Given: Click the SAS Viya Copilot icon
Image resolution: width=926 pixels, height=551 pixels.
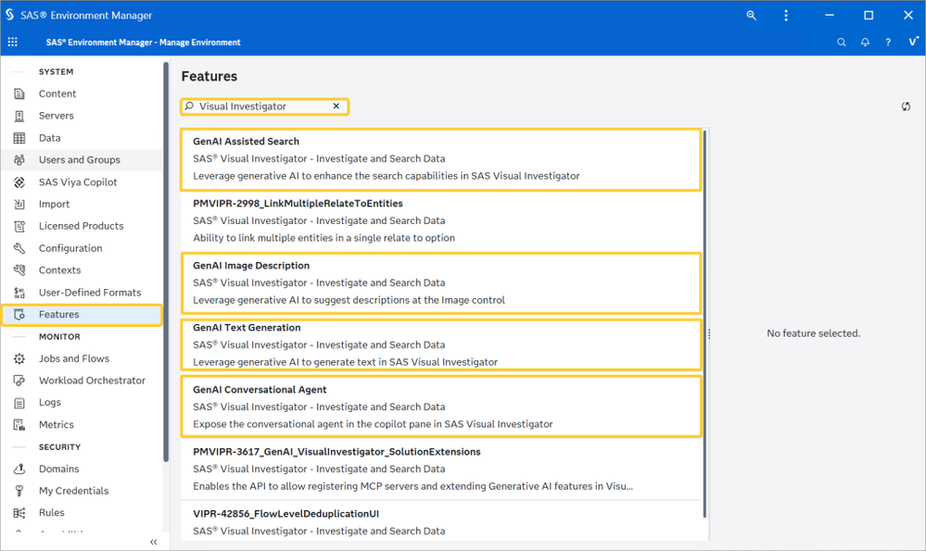Looking at the screenshot, I should [x=19, y=182].
